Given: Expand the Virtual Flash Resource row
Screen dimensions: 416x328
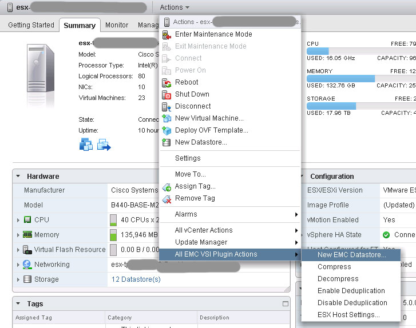Looking at the screenshot, I should (18, 250).
